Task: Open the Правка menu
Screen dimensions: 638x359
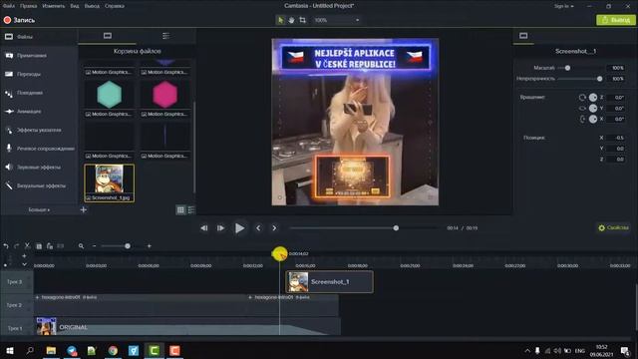Action: [x=29, y=6]
